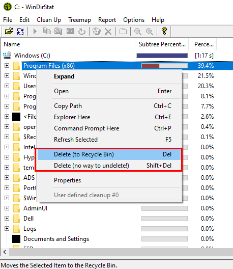Expand the Intel folder node
233x269 pixels.
click(7, 147)
